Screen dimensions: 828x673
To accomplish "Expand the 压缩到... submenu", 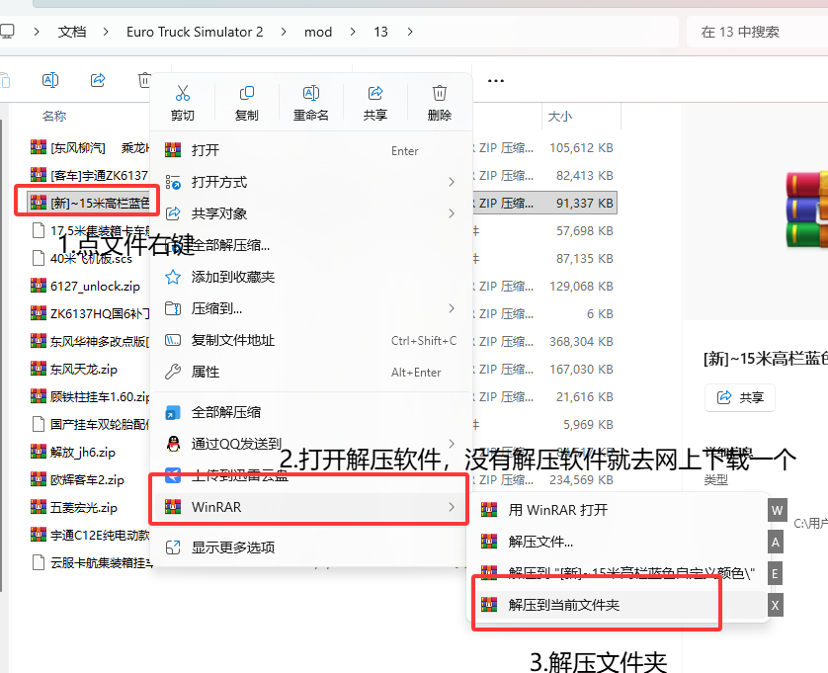I will click(310, 308).
